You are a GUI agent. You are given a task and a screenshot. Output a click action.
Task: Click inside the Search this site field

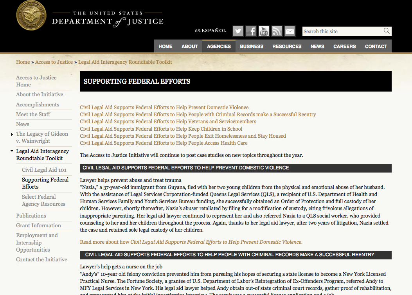(342, 31)
